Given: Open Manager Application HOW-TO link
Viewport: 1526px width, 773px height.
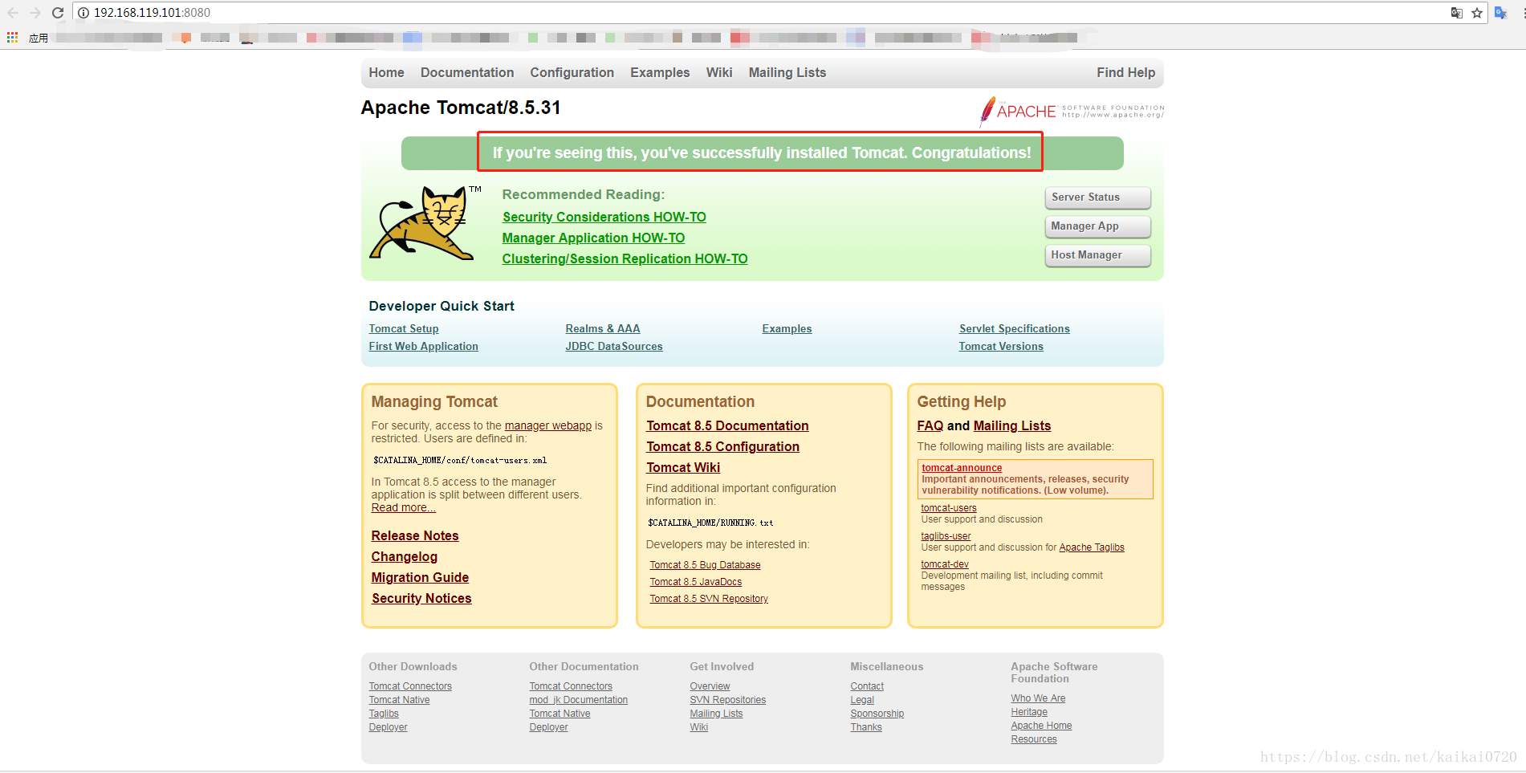Looking at the screenshot, I should (x=593, y=238).
